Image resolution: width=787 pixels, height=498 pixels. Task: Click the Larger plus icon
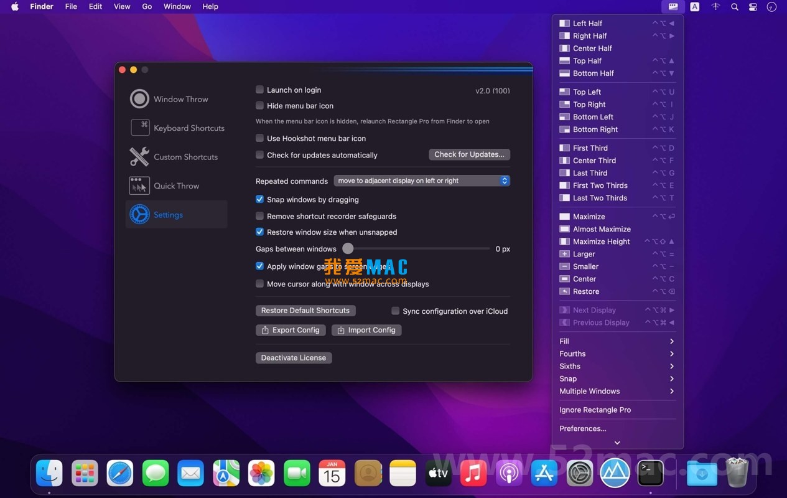pyautogui.click(x=564, y=254)
